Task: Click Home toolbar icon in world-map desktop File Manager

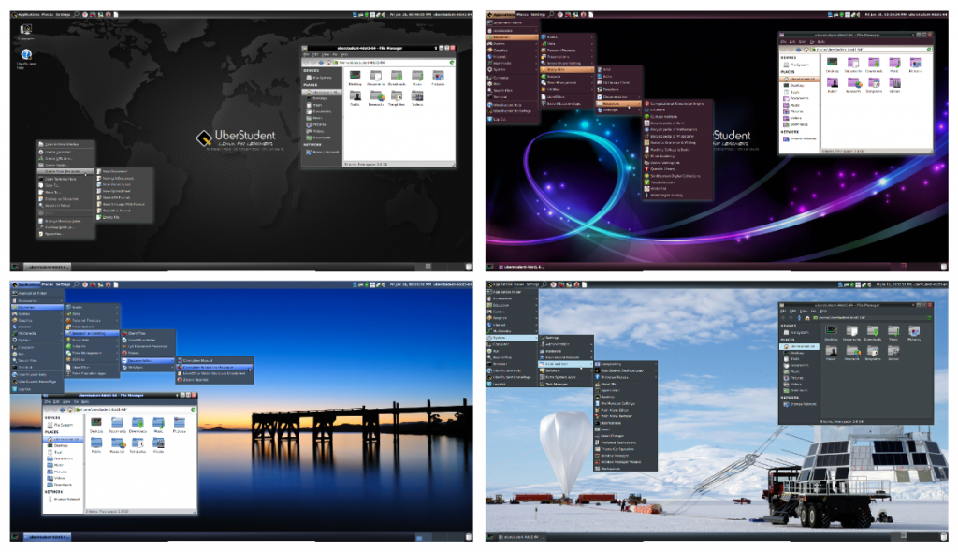Action: tap(327, 62)
